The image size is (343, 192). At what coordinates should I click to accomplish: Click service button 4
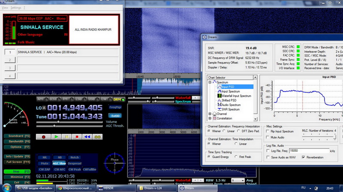10,76
